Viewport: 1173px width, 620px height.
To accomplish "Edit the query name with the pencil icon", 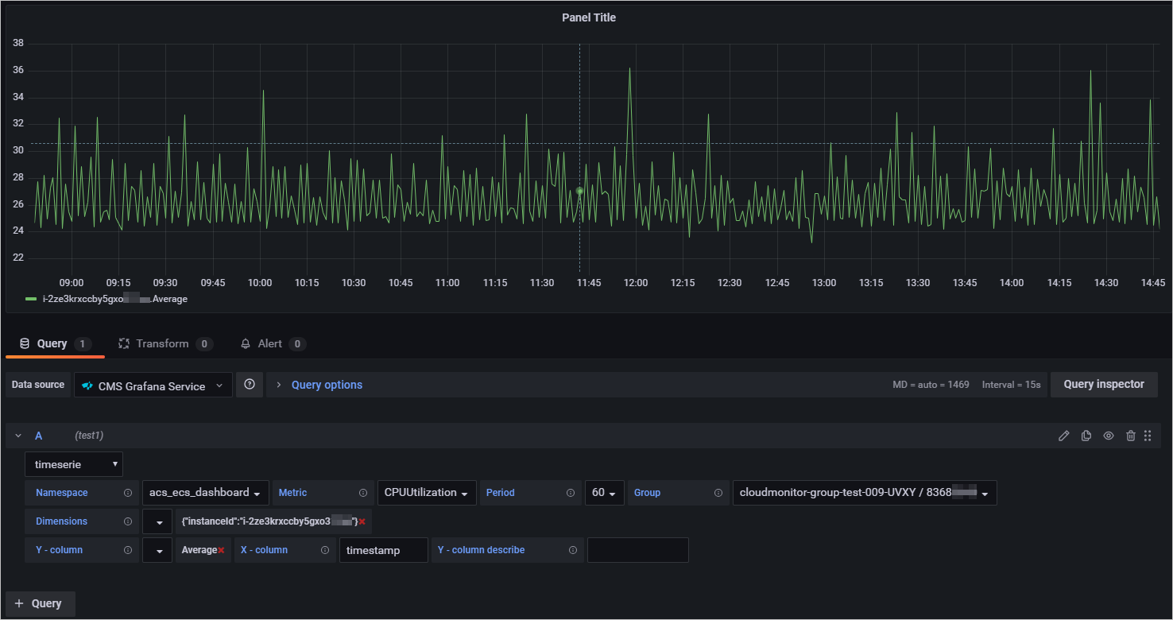I will (x=1064, y=436).
